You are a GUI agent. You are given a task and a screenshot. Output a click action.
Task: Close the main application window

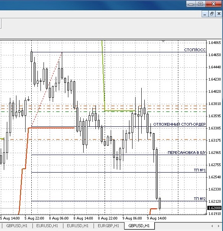[213, 4]
